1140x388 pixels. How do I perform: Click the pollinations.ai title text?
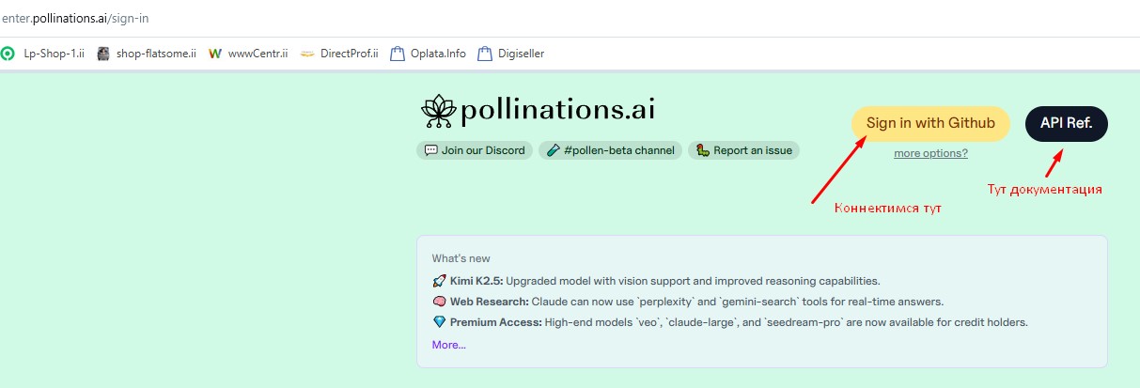557,111
